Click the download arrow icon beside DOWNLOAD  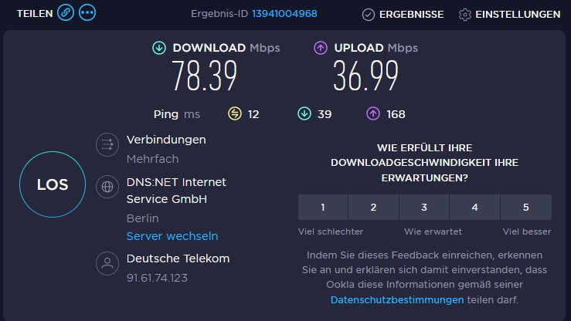click(x=159, y=48)
